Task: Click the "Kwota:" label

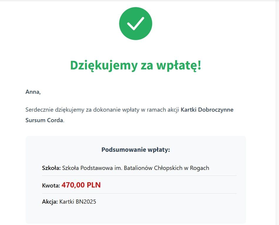Action: tap(51, 185)
